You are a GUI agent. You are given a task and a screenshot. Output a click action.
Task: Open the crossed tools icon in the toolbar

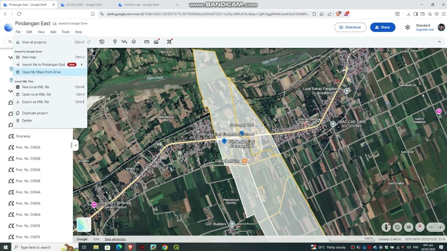coord(169,42)
